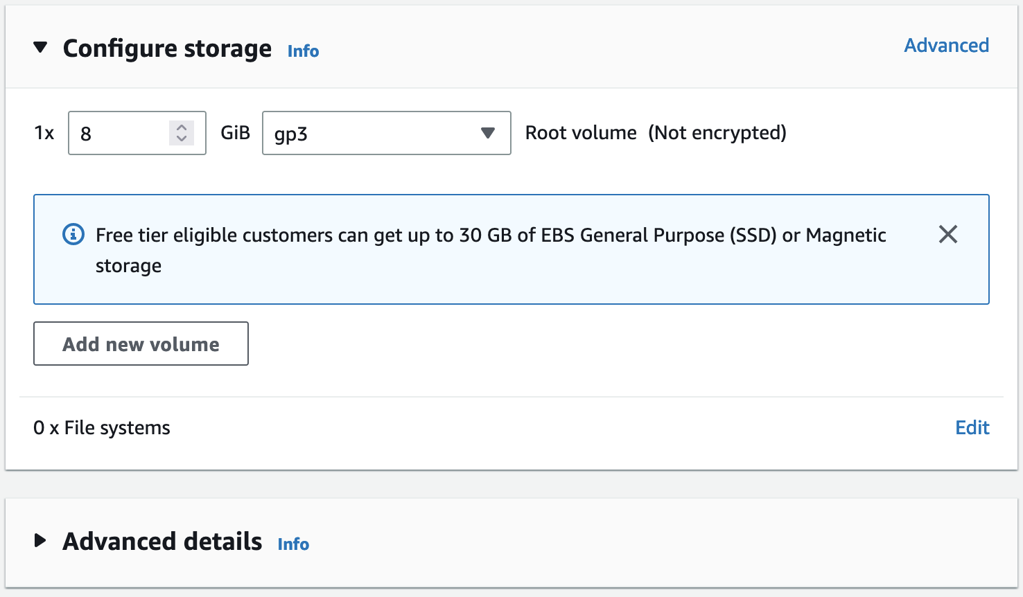Open Info link beside Advanced details
Viewport: 1023px width, 597px height.
coord(293,544)
